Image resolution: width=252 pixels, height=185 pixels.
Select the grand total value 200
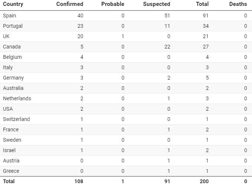pos(204,181)
